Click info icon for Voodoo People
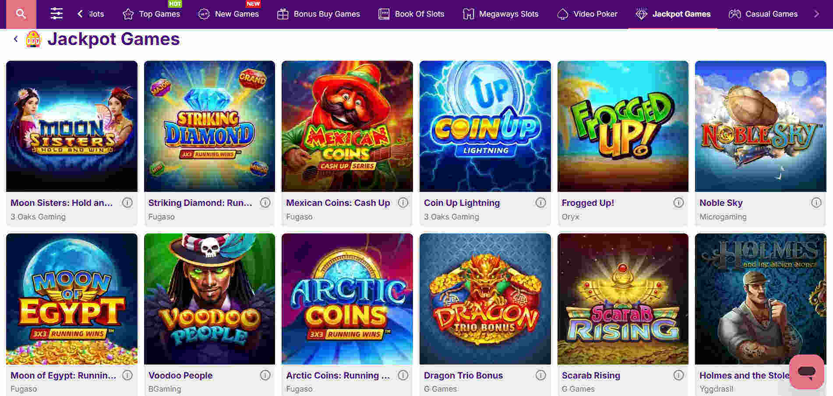Image resolution: width=833 pixels, height=396 pixels. click(265, 375)
